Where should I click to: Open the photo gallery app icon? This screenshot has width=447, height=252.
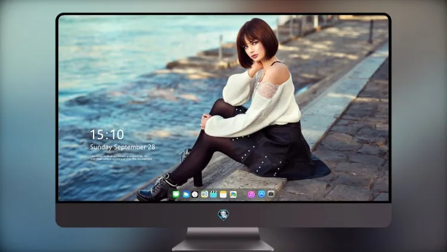click(x=233, y=194)
